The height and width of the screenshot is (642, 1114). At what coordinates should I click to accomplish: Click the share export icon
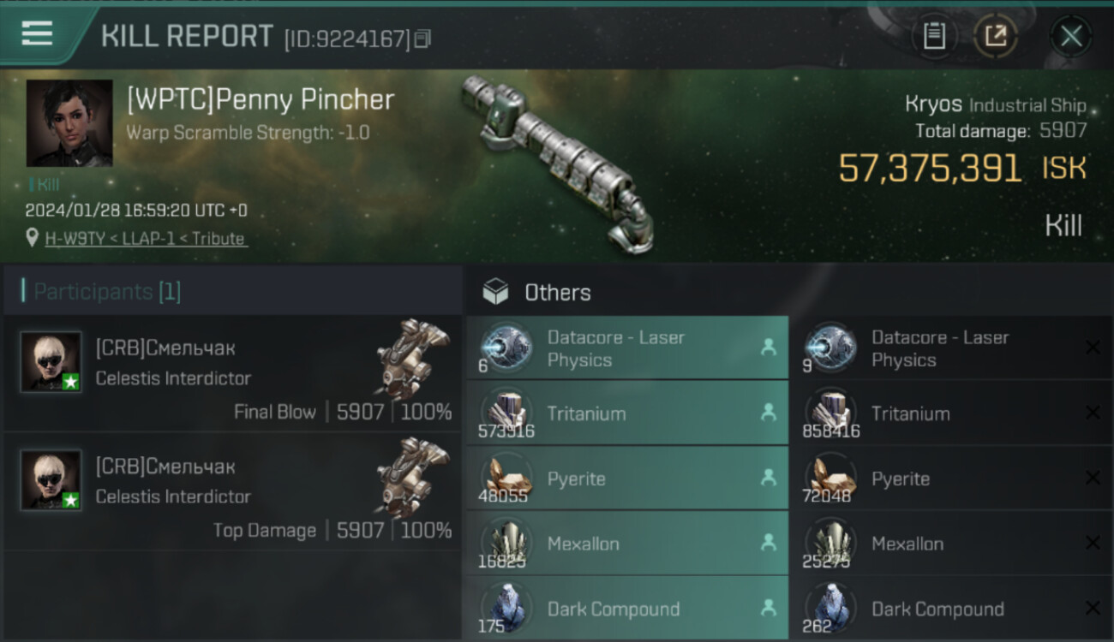996,36
